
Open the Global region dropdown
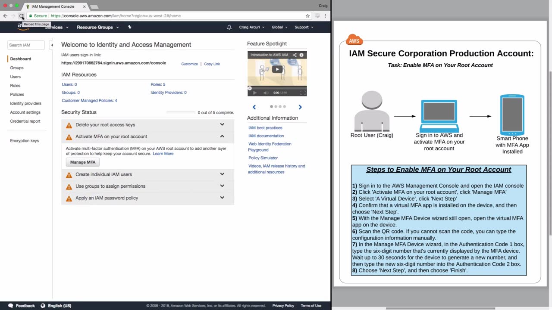tap(279, 27)
